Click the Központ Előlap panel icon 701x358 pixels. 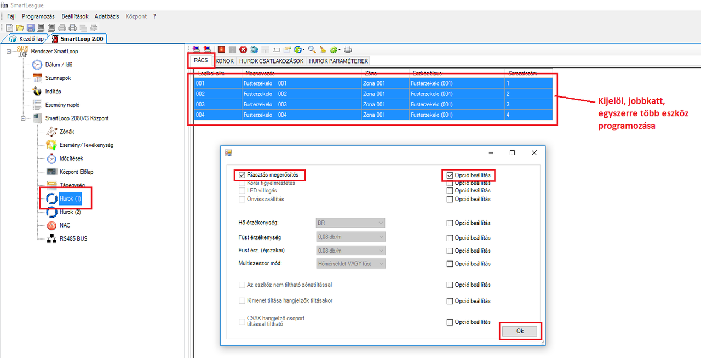[51, 172]
